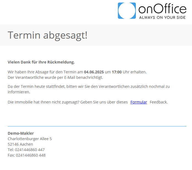Click Vielen Dank für Ihre Rückmeldung text
This screenshot has height=170, width=192.
[41, 62]
